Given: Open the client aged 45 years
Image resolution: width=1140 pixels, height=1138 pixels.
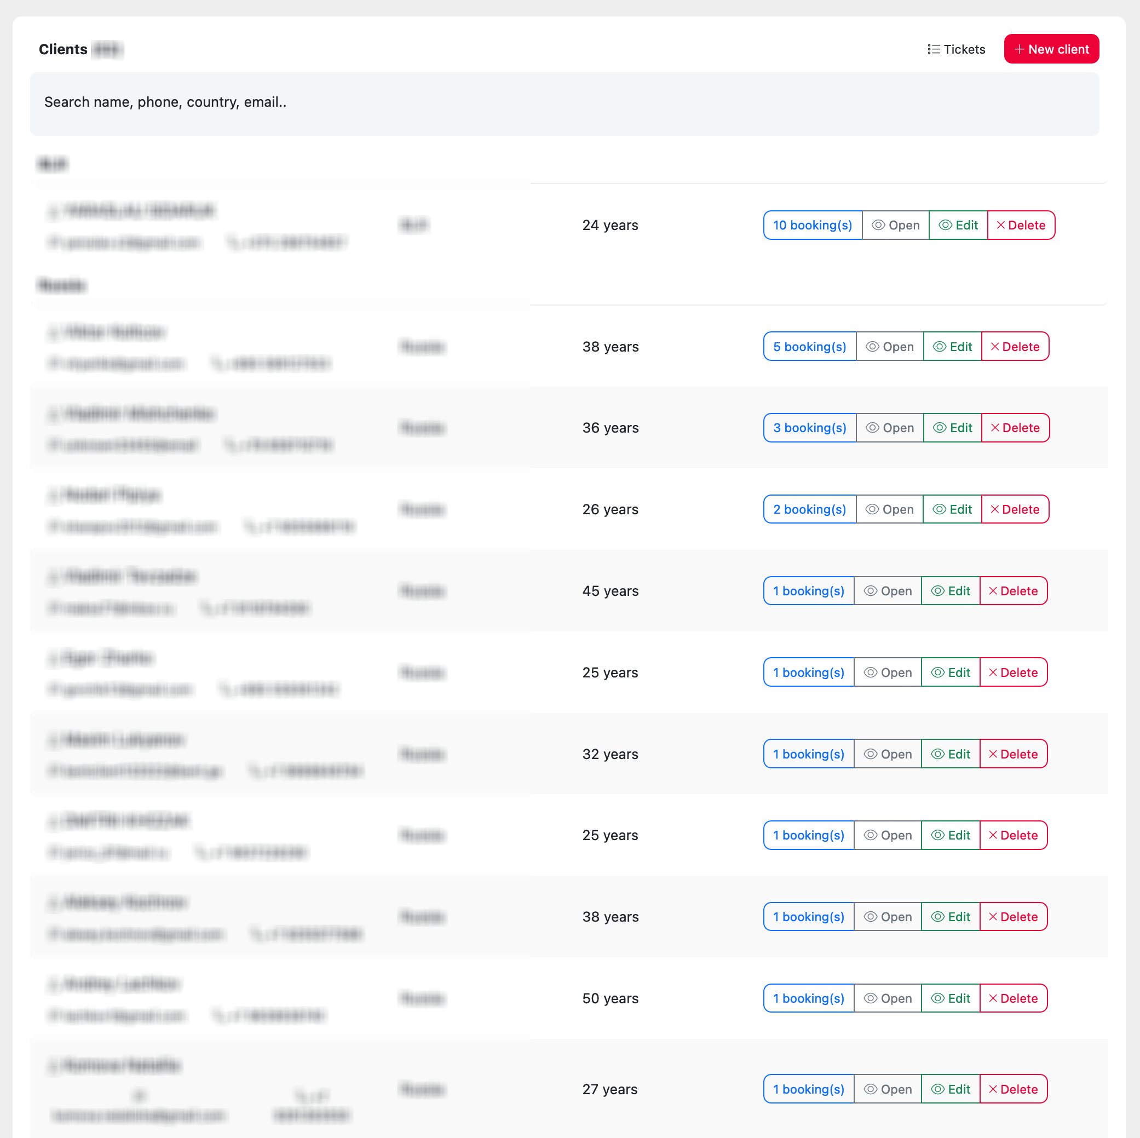Looking at the screenshot, I should [x=887, y=591].
